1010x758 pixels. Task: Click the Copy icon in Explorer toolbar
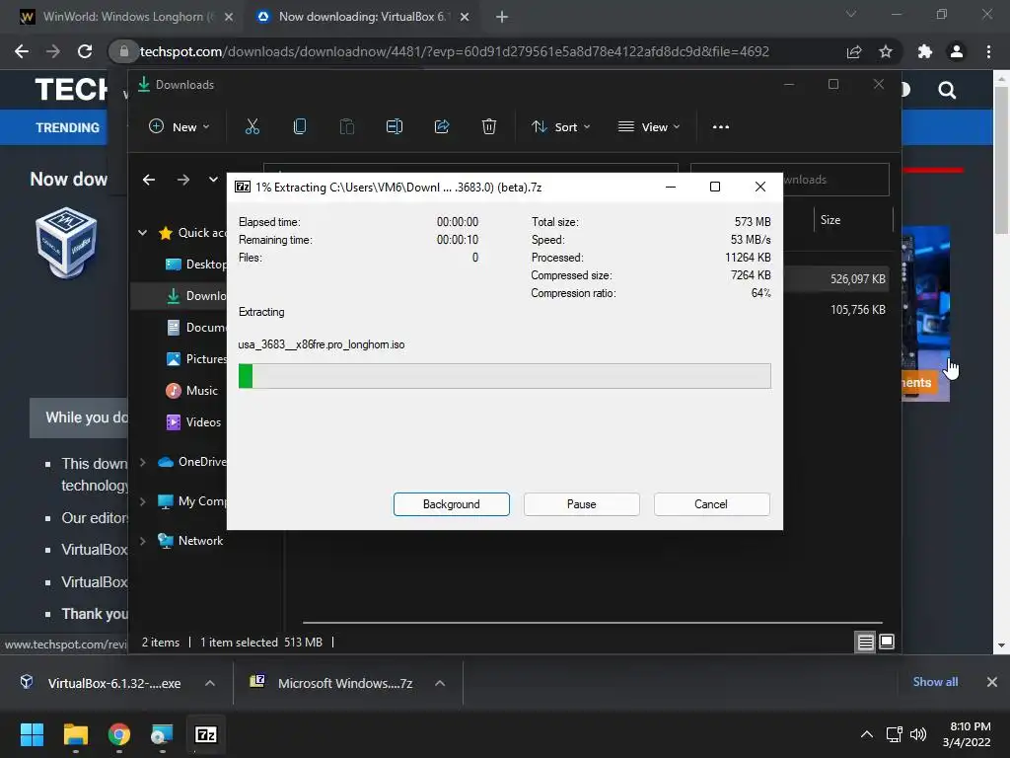tap(300, 127)
